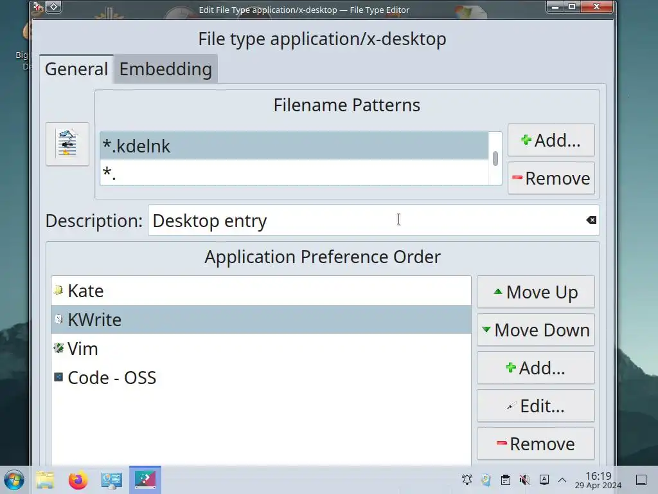This screenshot has height=494, width=658.
Task: Open keyboard layout tray icon
Action: (544, 480)
